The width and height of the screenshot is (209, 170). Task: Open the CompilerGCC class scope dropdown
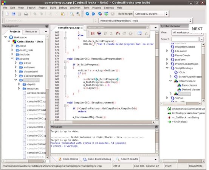tap(96, 21)
